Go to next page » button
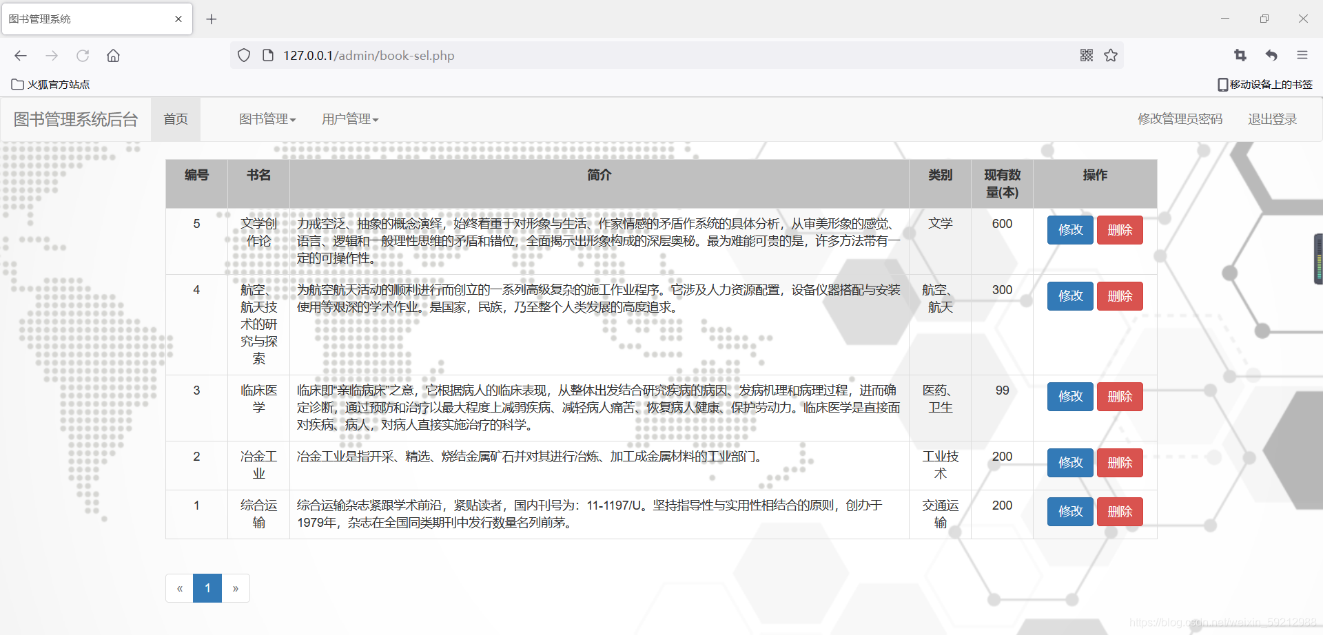 point(236,588)
